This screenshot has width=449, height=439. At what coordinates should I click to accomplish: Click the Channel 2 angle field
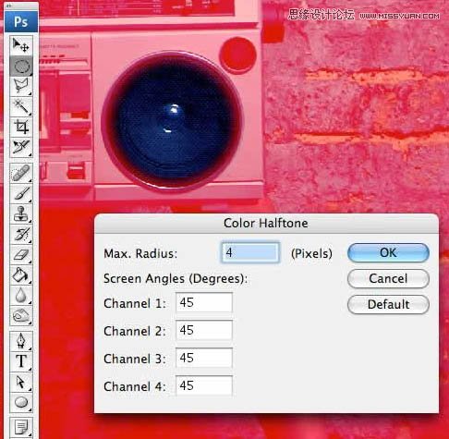pyautogui.click(x=204, y=330)
